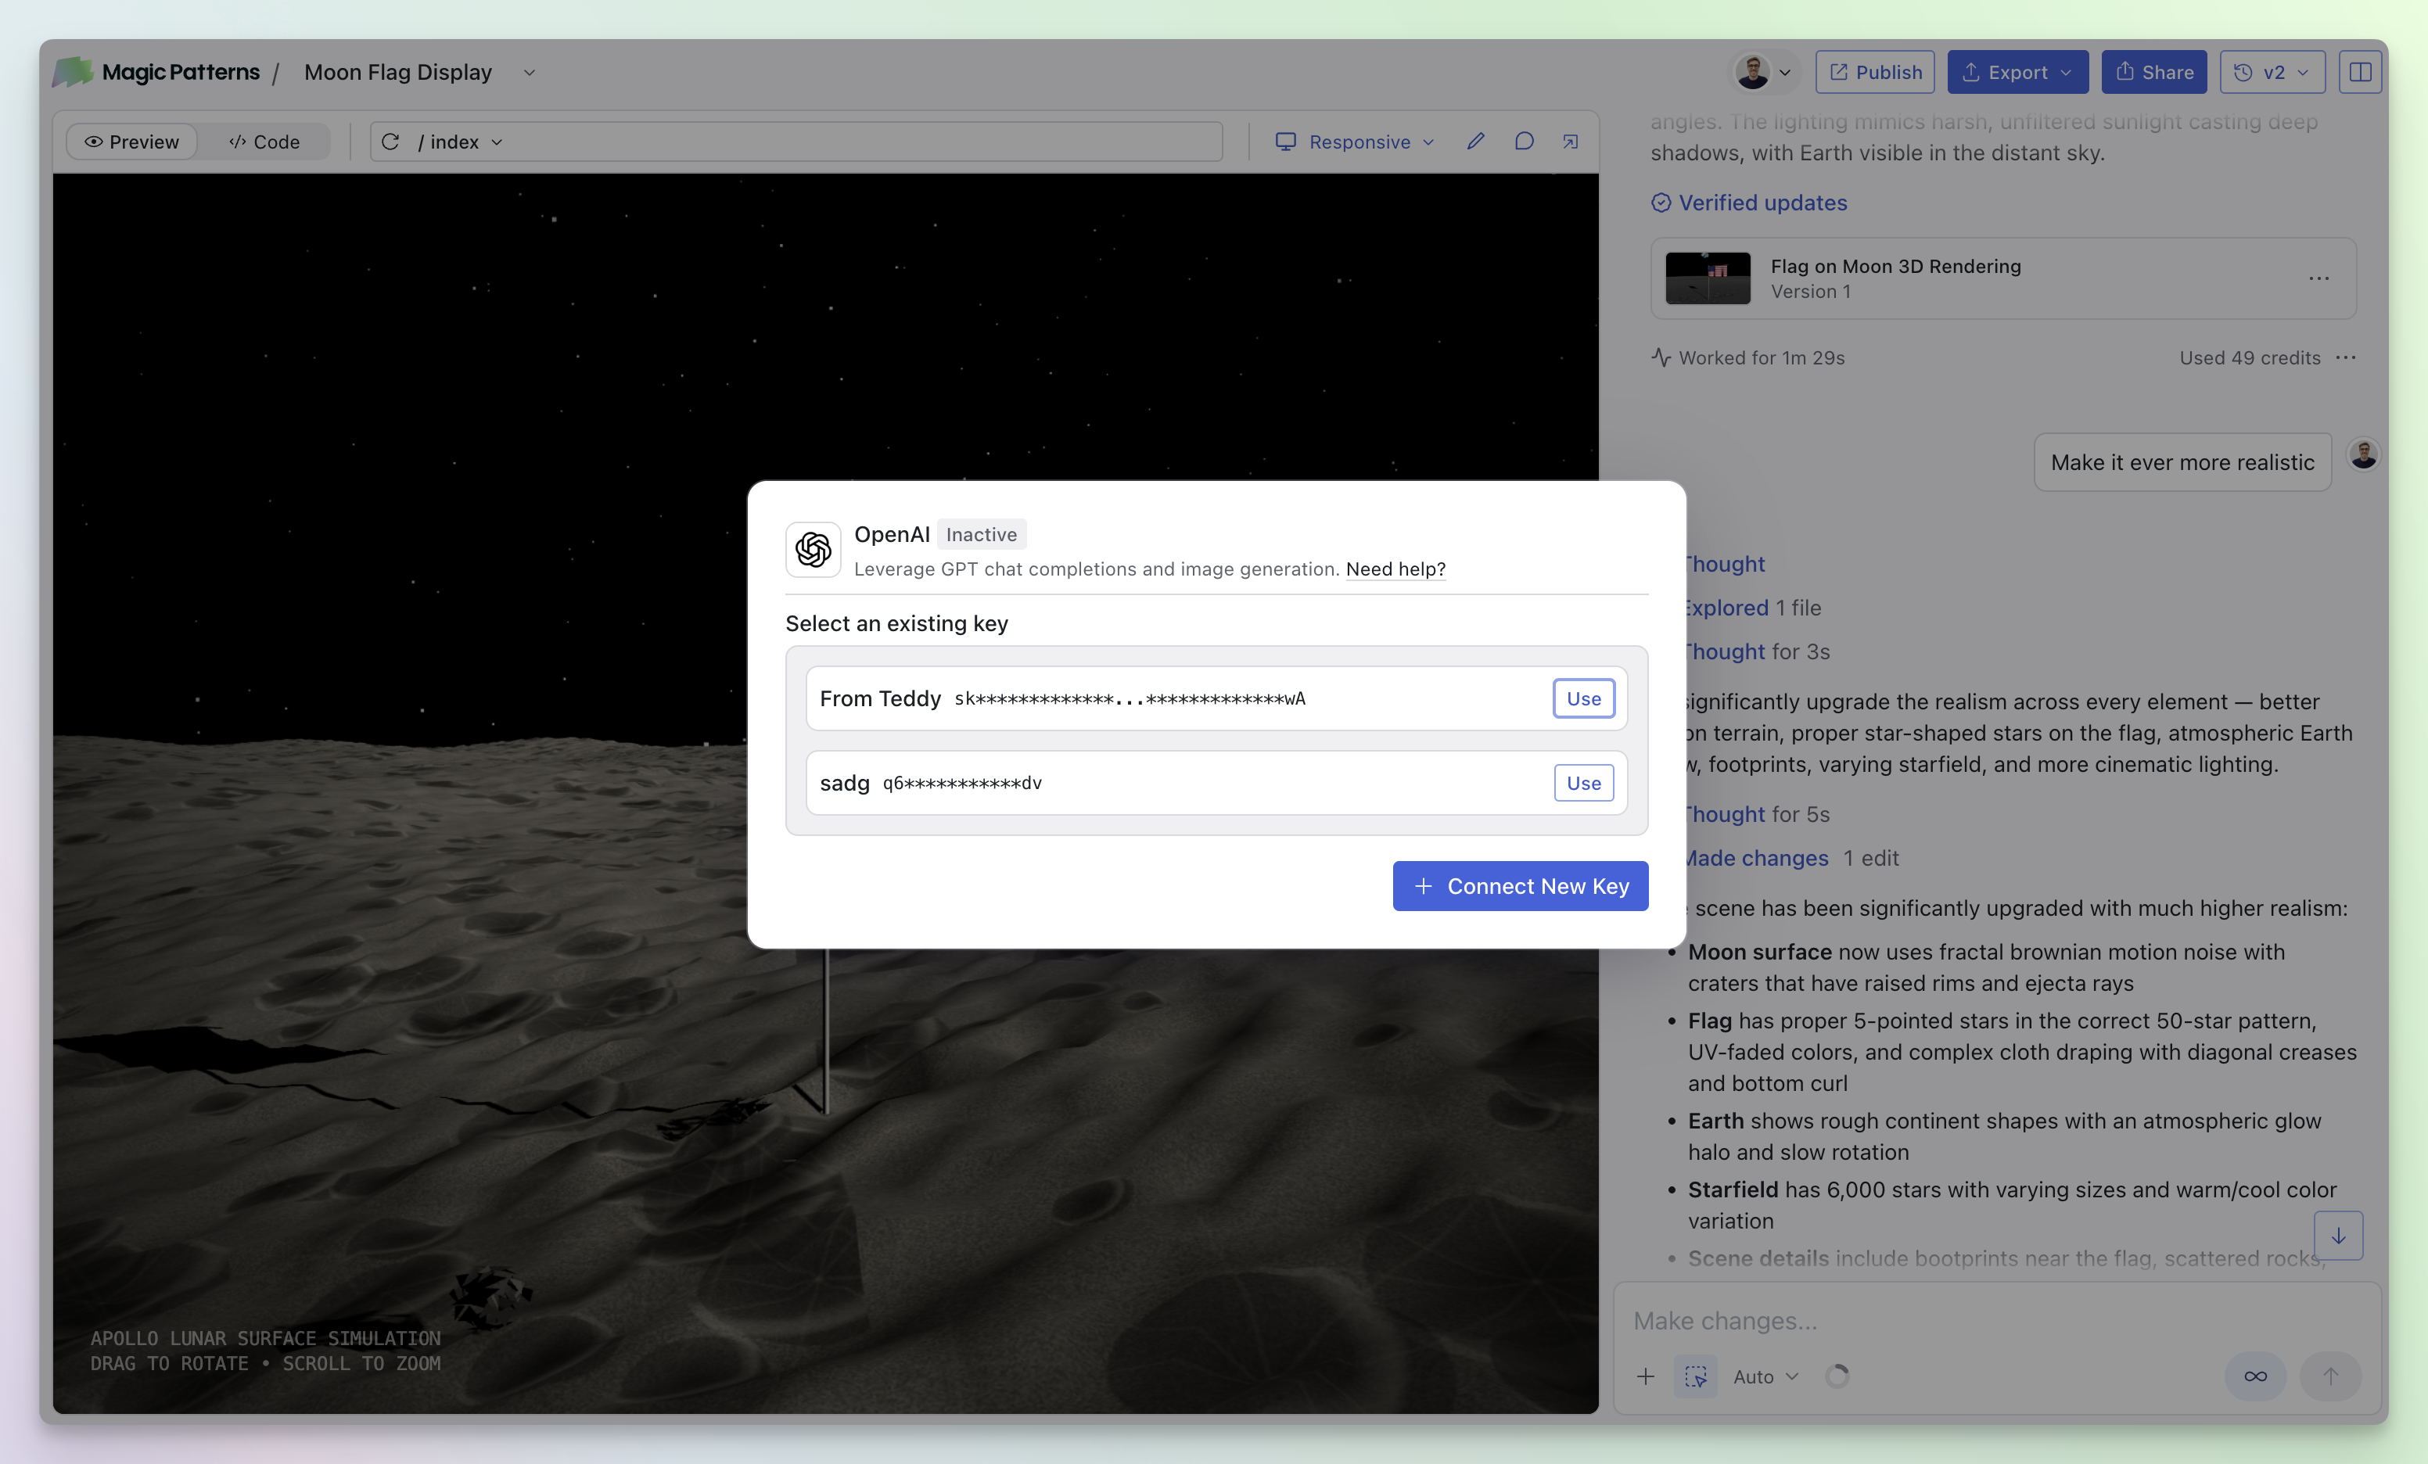Click the plus attachment icon in chat
Screen dimensions: 2428x1464
(1646, 1376)
